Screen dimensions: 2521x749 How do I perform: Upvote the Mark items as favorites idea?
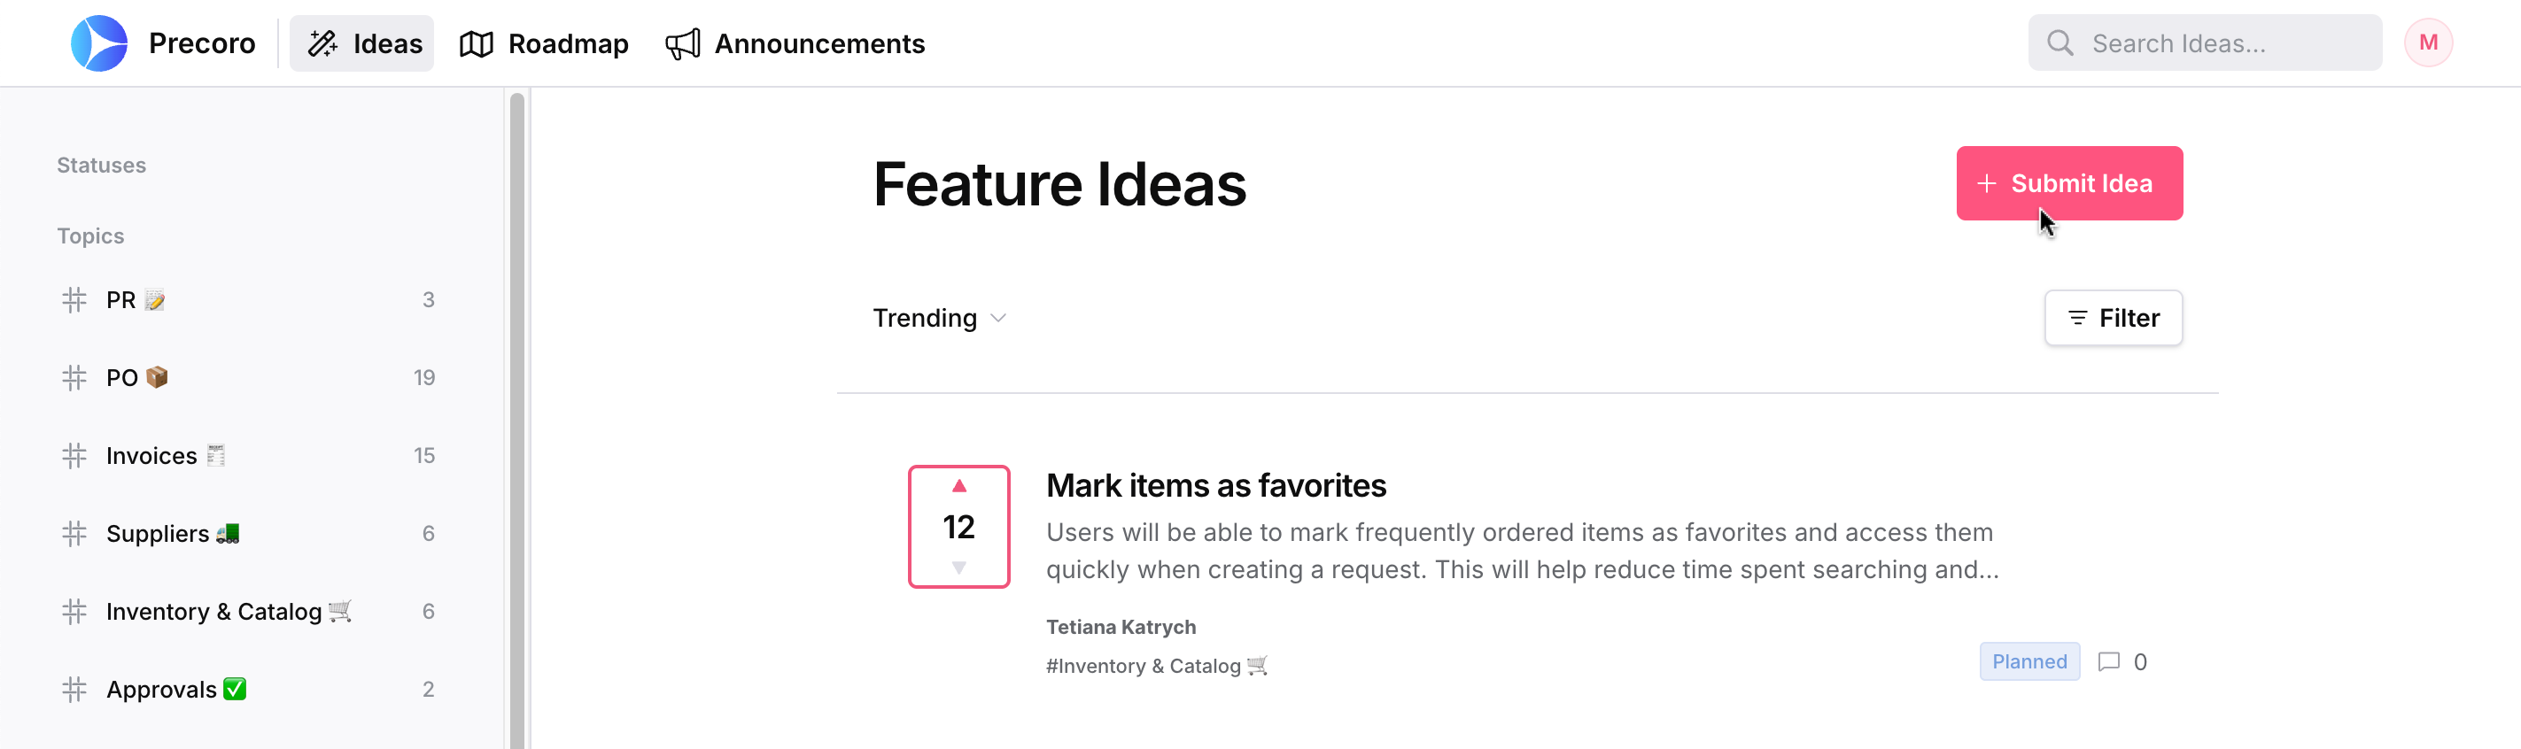point(958,486)
